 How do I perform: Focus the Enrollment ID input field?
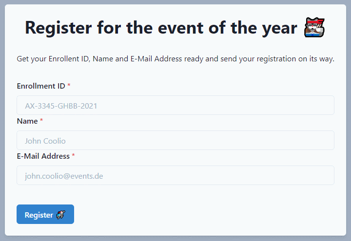[x=175, y=105]
